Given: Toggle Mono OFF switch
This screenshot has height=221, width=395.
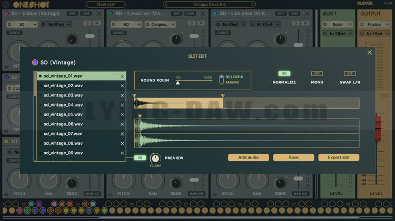Looking at the screenshot, I should 317,73.
